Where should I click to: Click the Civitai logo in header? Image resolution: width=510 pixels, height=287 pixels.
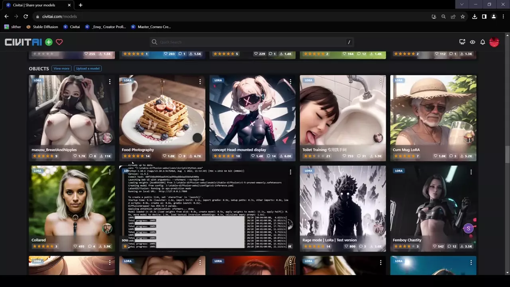23,42
